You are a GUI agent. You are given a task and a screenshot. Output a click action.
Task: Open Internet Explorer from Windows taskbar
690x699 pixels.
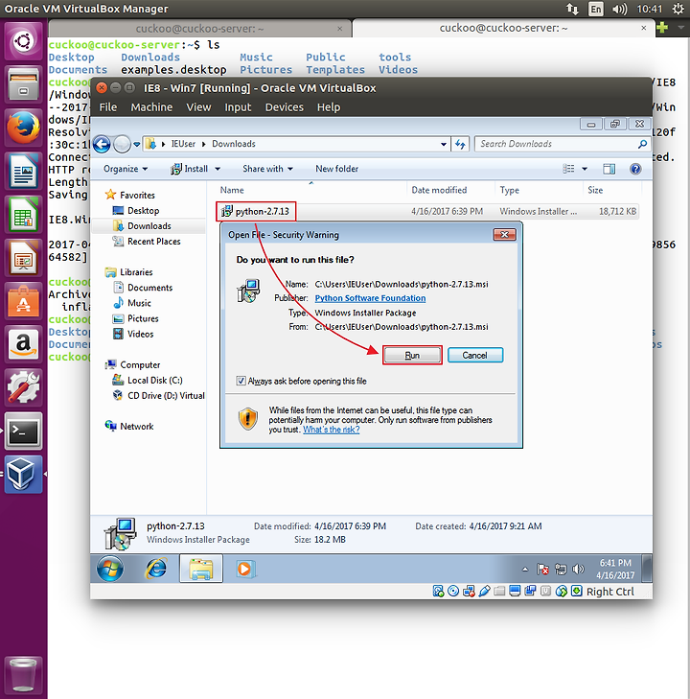pyautogui.click(x=156, y=569)
